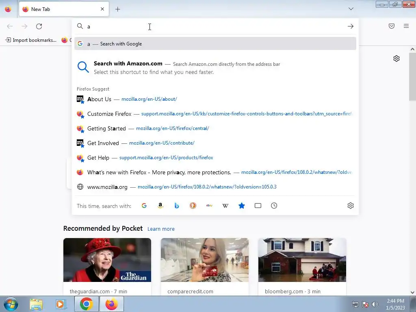The image size is (416, 312).
Task: Open Customize Firefox suggestion
Action: pyautogui.click(x=215, y=114)
